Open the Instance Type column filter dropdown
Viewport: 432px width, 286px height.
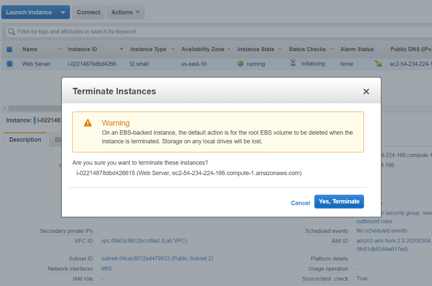click(x=173, y=49)
